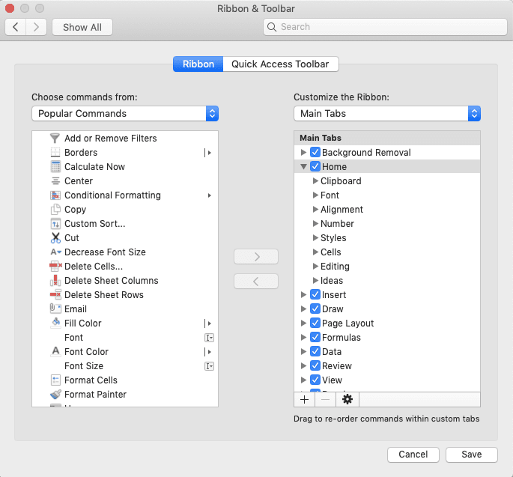This screenshot has width=513, height=477.
Task: Expand the Insert tab disclosure triangle
Action: 303,294
